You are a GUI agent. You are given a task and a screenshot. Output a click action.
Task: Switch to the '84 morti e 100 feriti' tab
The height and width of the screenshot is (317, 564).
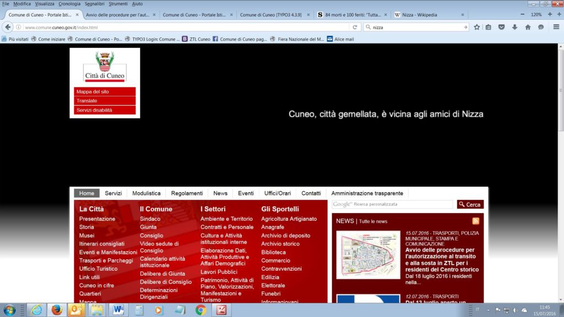pos(351,15)
